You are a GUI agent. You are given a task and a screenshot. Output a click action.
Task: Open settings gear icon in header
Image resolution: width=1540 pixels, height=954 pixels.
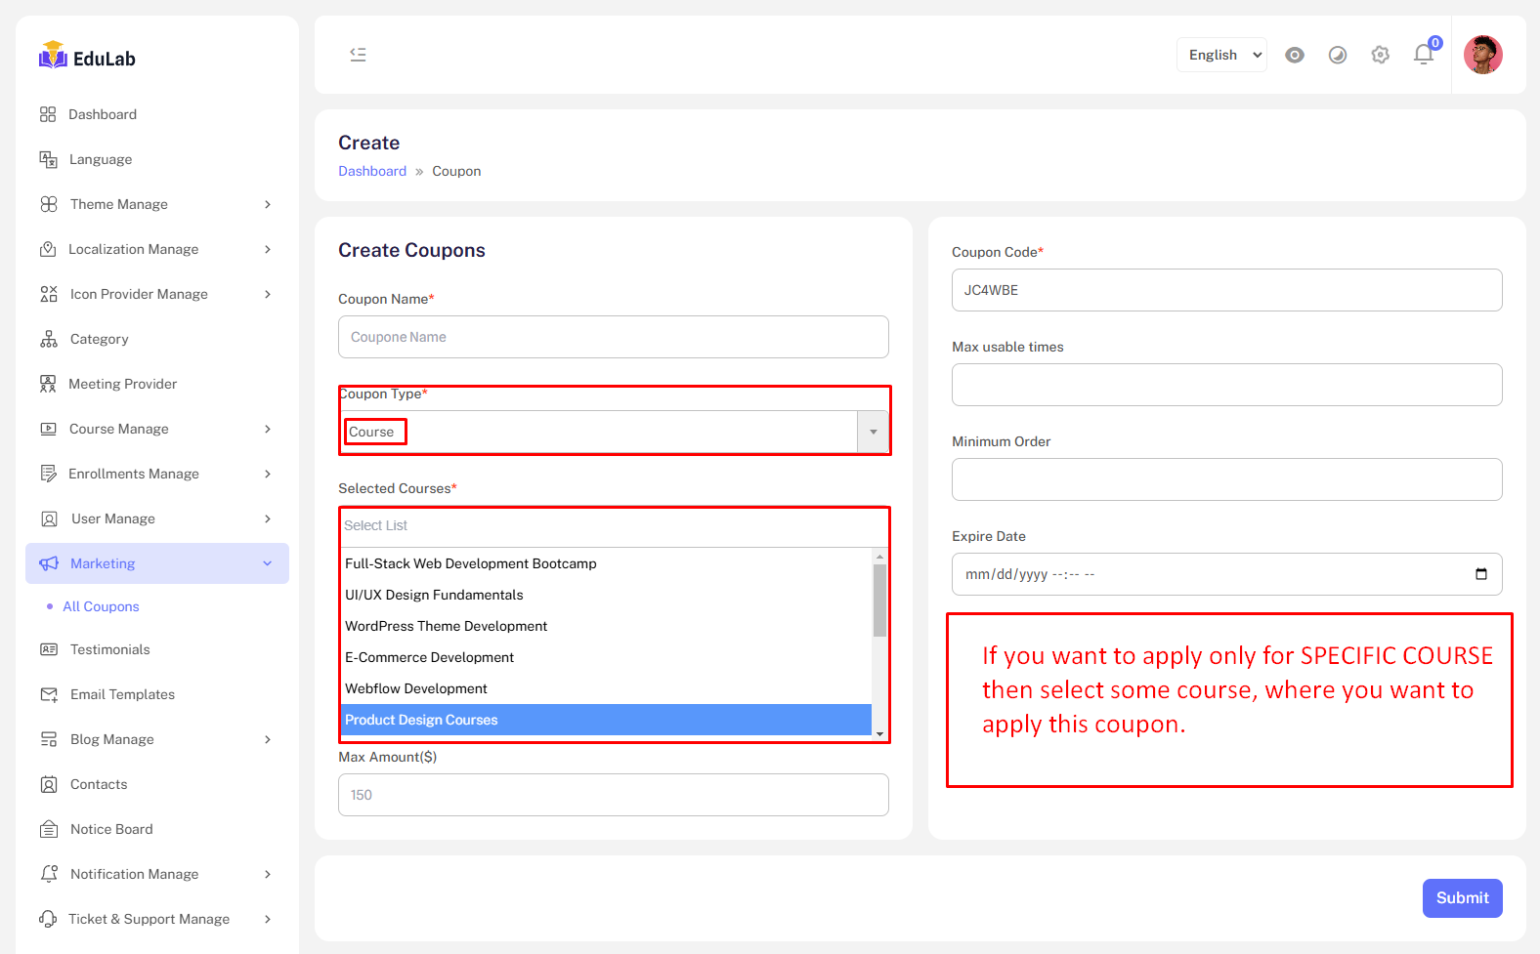click(x=1380, y=55)
